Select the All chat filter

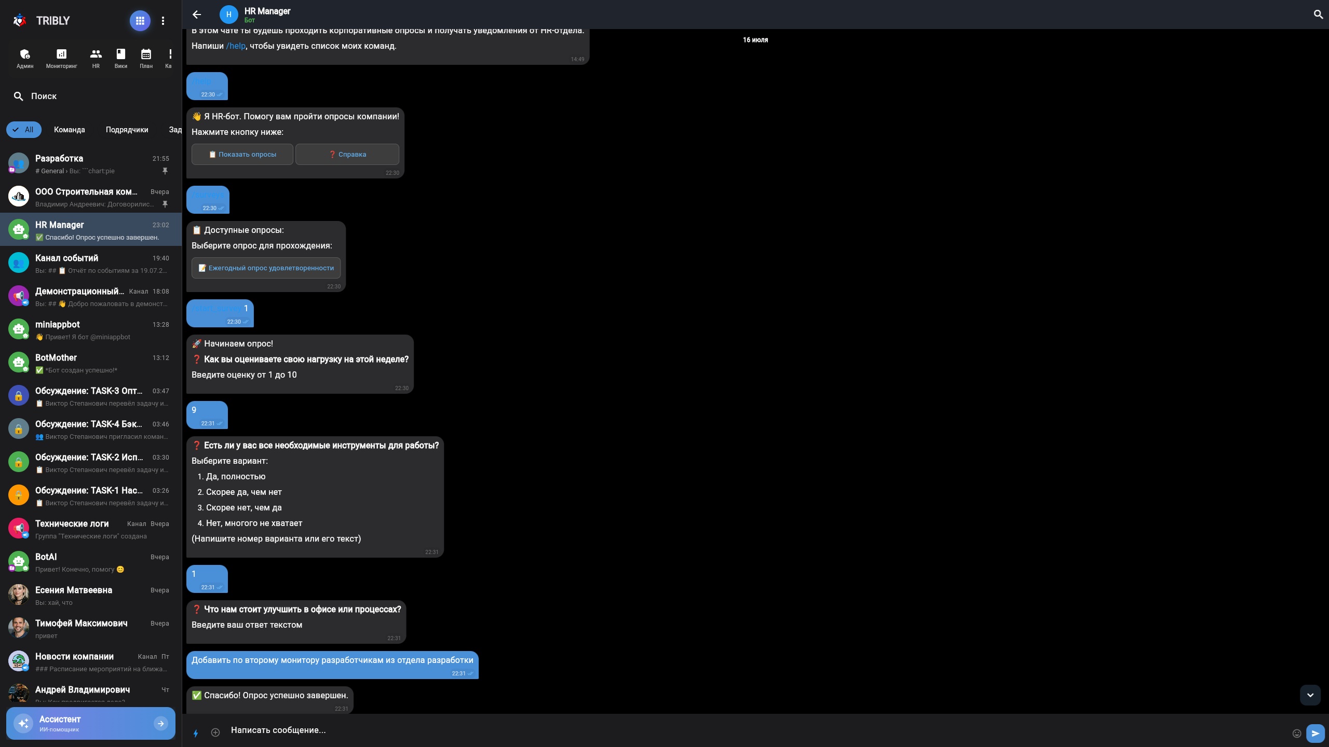pos(24,130)
